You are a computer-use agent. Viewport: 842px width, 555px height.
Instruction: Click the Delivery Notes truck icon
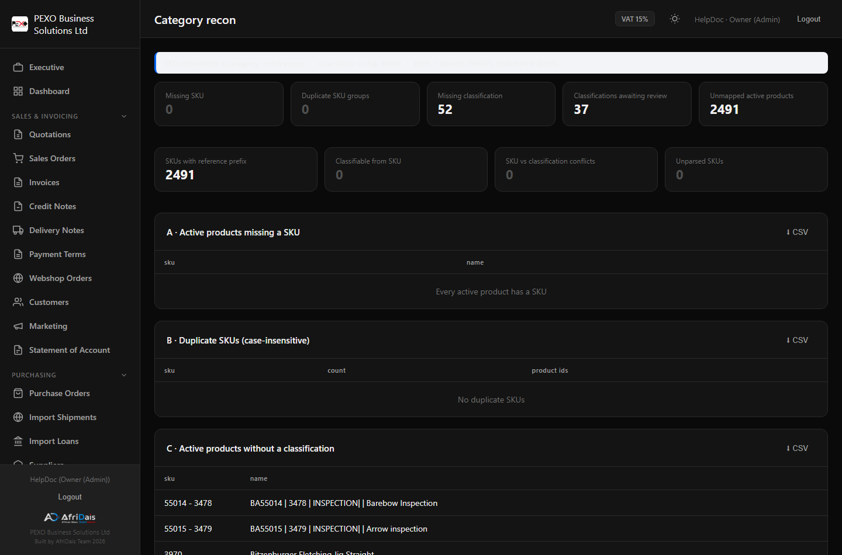[18, 230]
